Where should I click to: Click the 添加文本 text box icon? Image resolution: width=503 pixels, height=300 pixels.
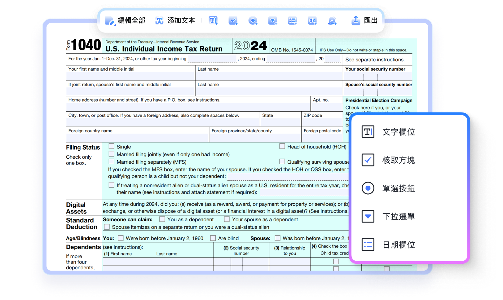pos(159,20)
